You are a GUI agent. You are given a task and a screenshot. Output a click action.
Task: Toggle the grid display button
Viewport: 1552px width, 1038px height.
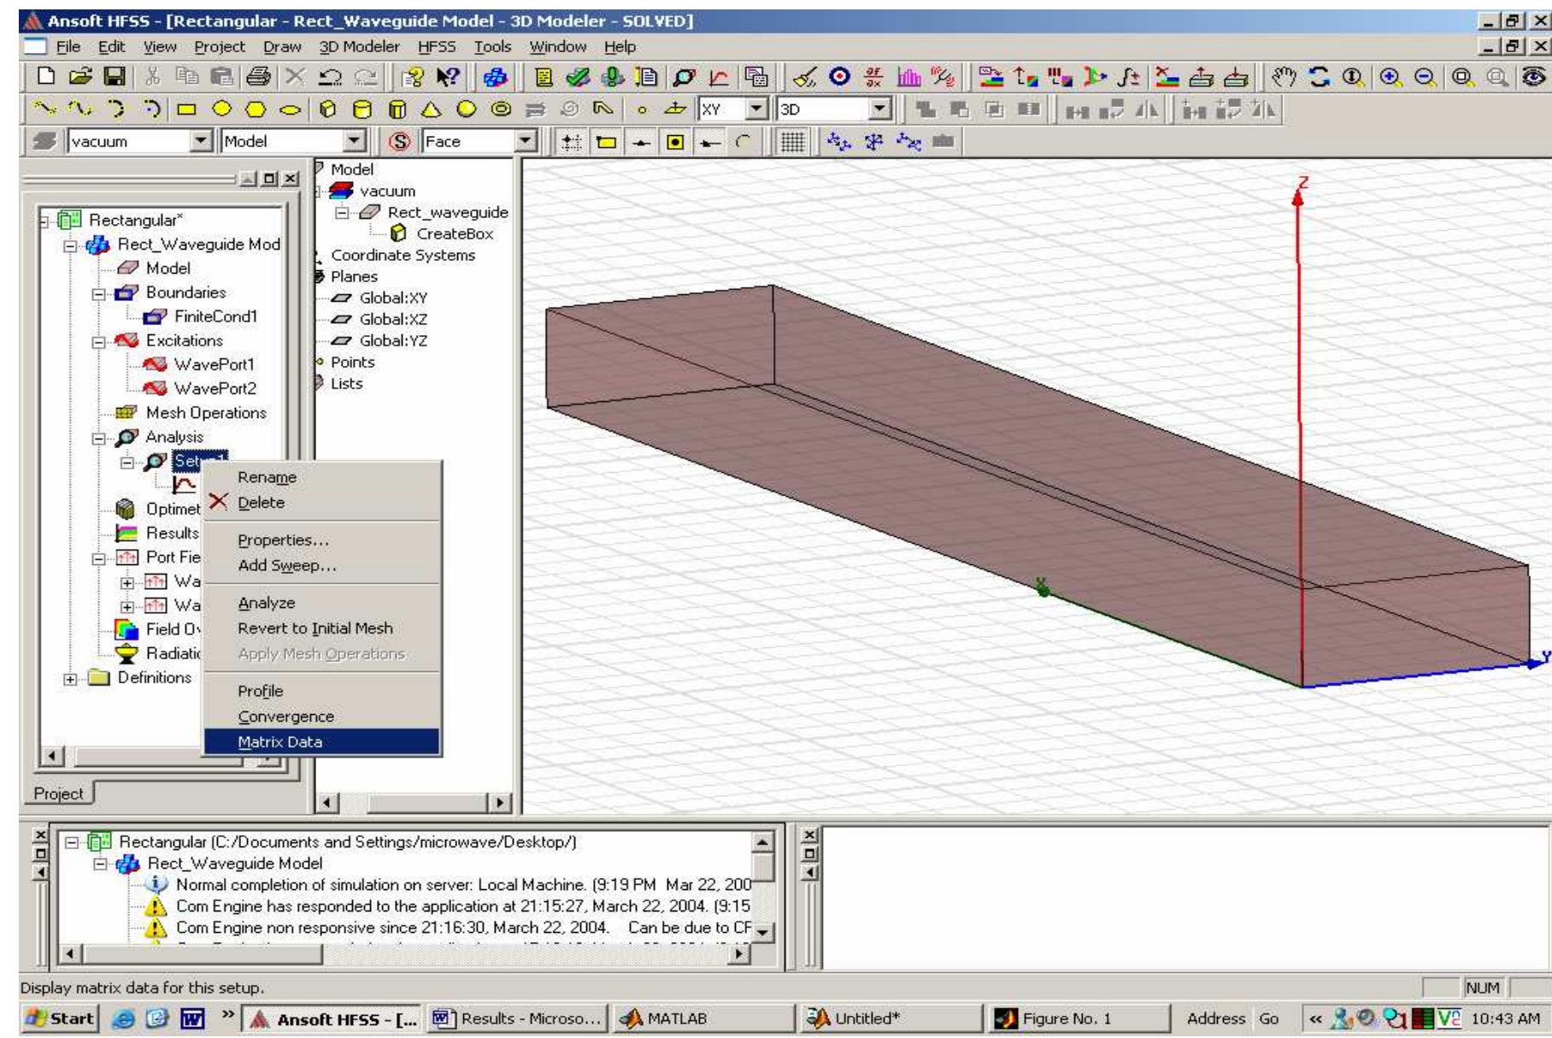[x=791, y=142]
